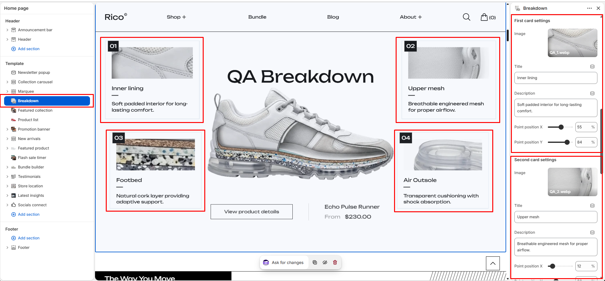The height and width of the screenshot is (281, 605).
Task: Click Point position Y value field showing 84
Action: [586, 142]
